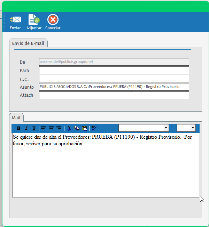Click the Attach input field
Viewport: 209px width, 227px height.
pos(114,95)
